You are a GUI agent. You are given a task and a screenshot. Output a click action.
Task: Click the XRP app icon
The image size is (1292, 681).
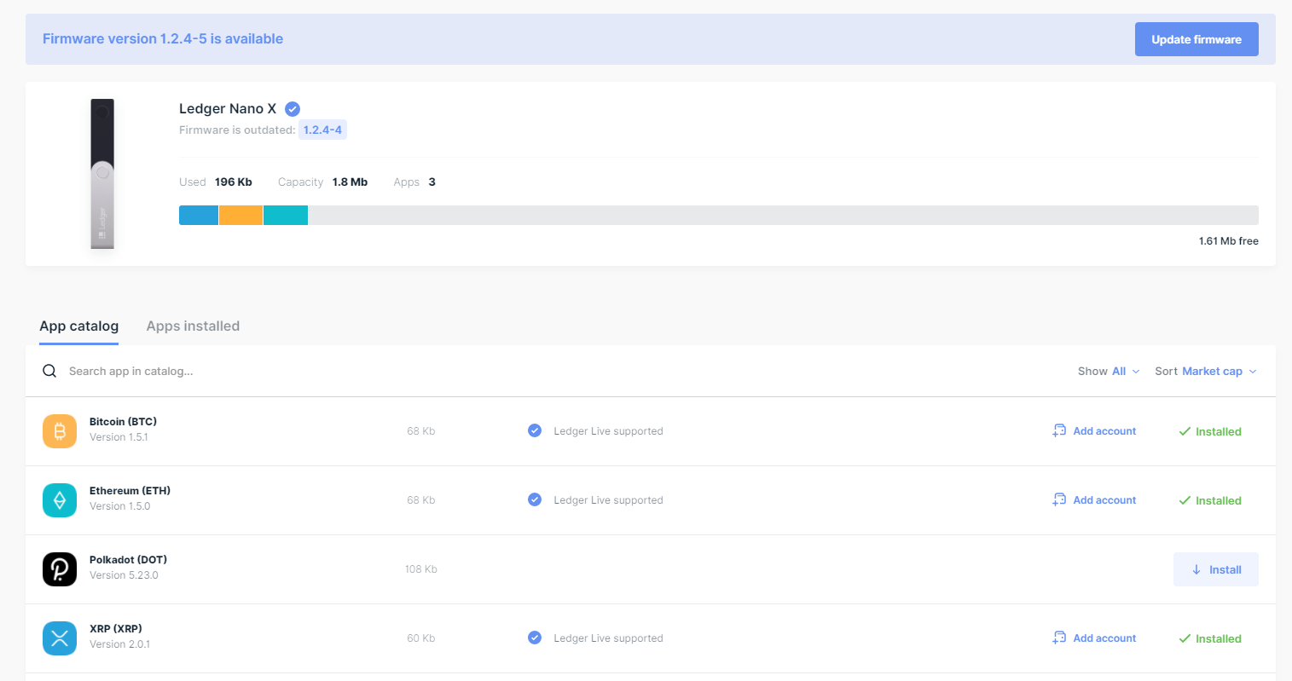(x=60, y=638)
